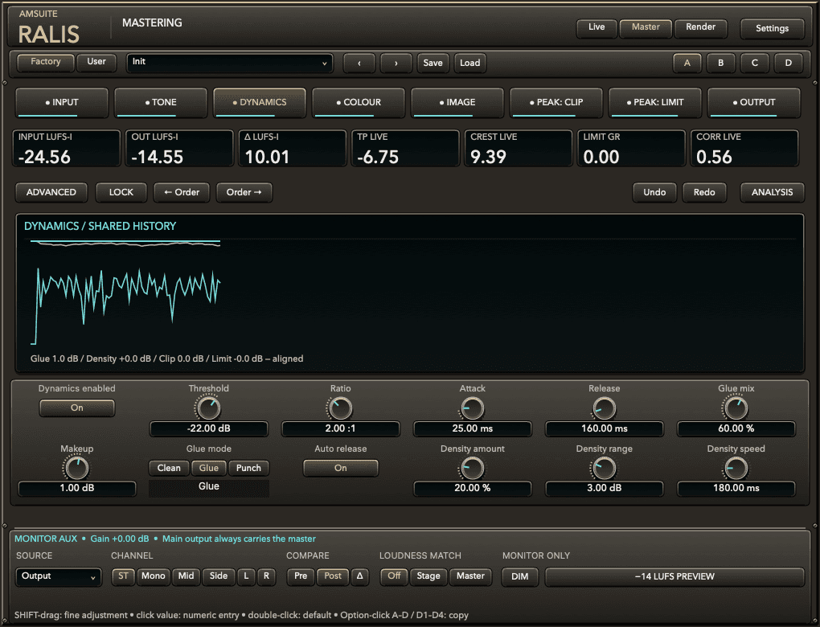This screenshot has height=627, width=820.
Task: Edit the 2.00 :1 ratio value
Action: [340, 428]
